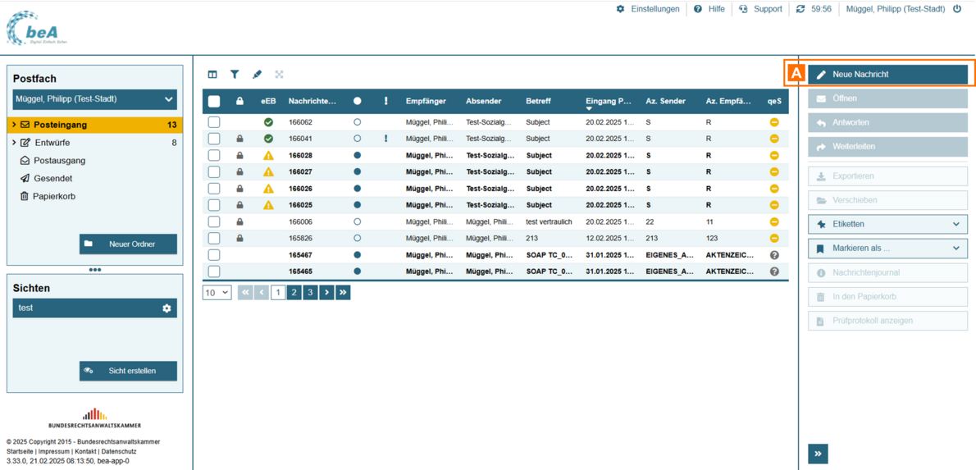The image size is (976, 470).
Task: Open the Postfach selector Müggel, Philipp
Action: (94, 99)
